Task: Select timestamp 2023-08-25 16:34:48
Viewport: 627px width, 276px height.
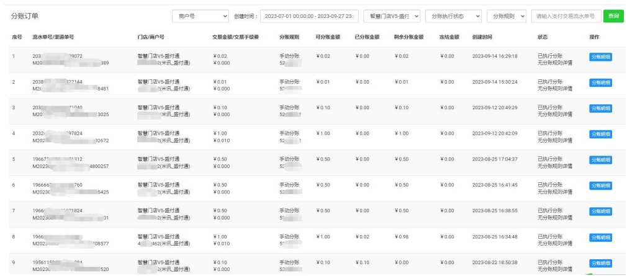Action: click(x=495, y=236)
